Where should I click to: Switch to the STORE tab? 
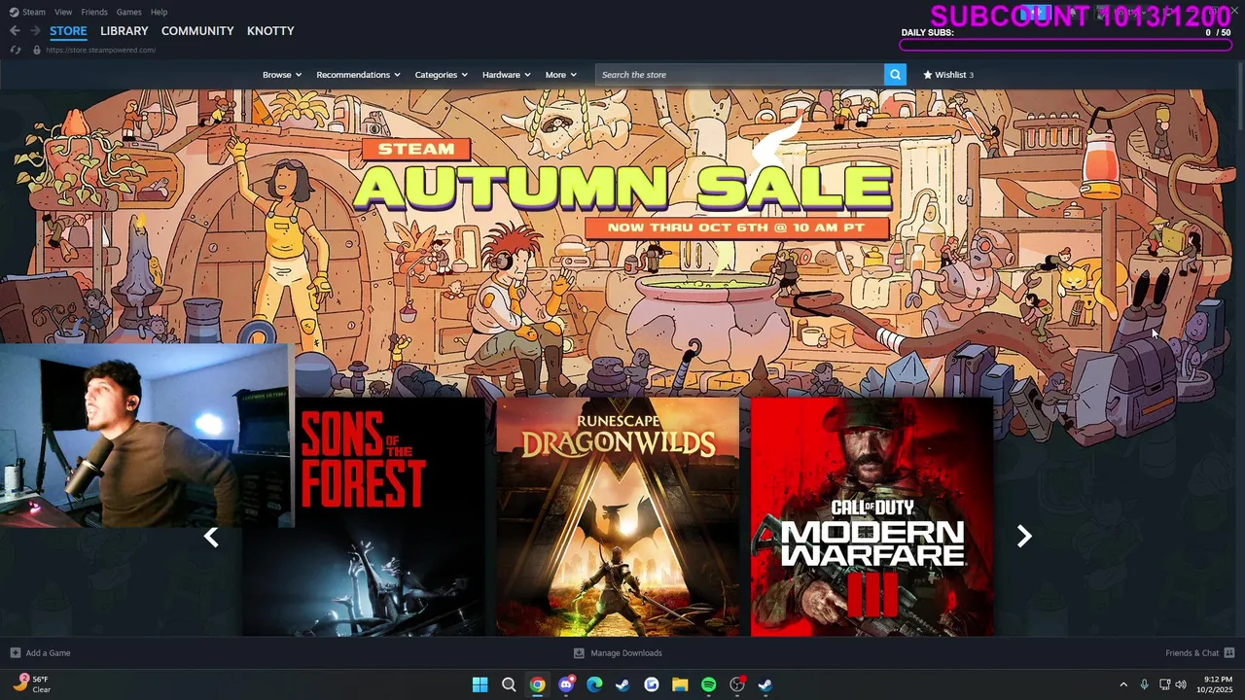[x=68, y=31]
